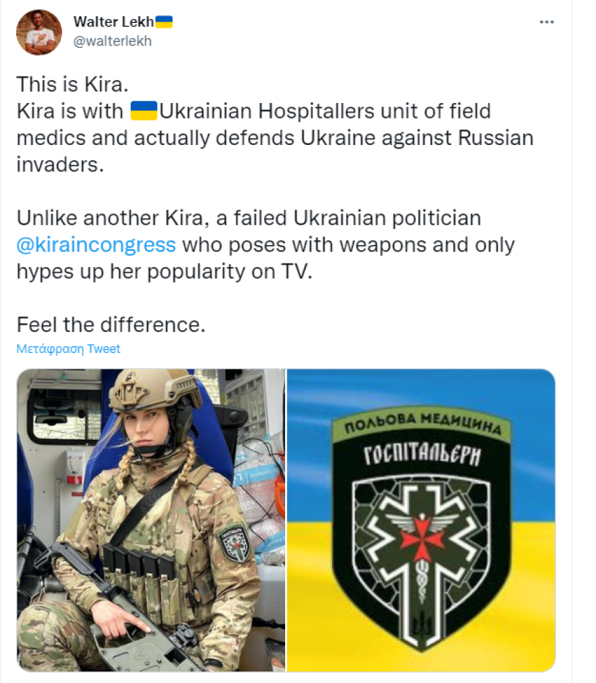Screen dimensions: 596x683
Task: Click the Ukrainian flag emoji beside the name
Action: (x=165, y=22)
